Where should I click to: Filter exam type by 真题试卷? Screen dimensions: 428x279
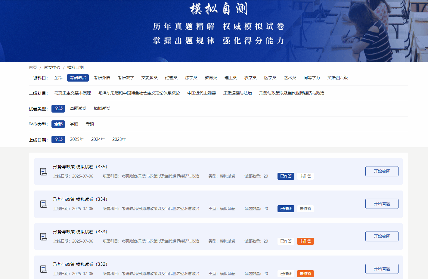tap(78, 108)
